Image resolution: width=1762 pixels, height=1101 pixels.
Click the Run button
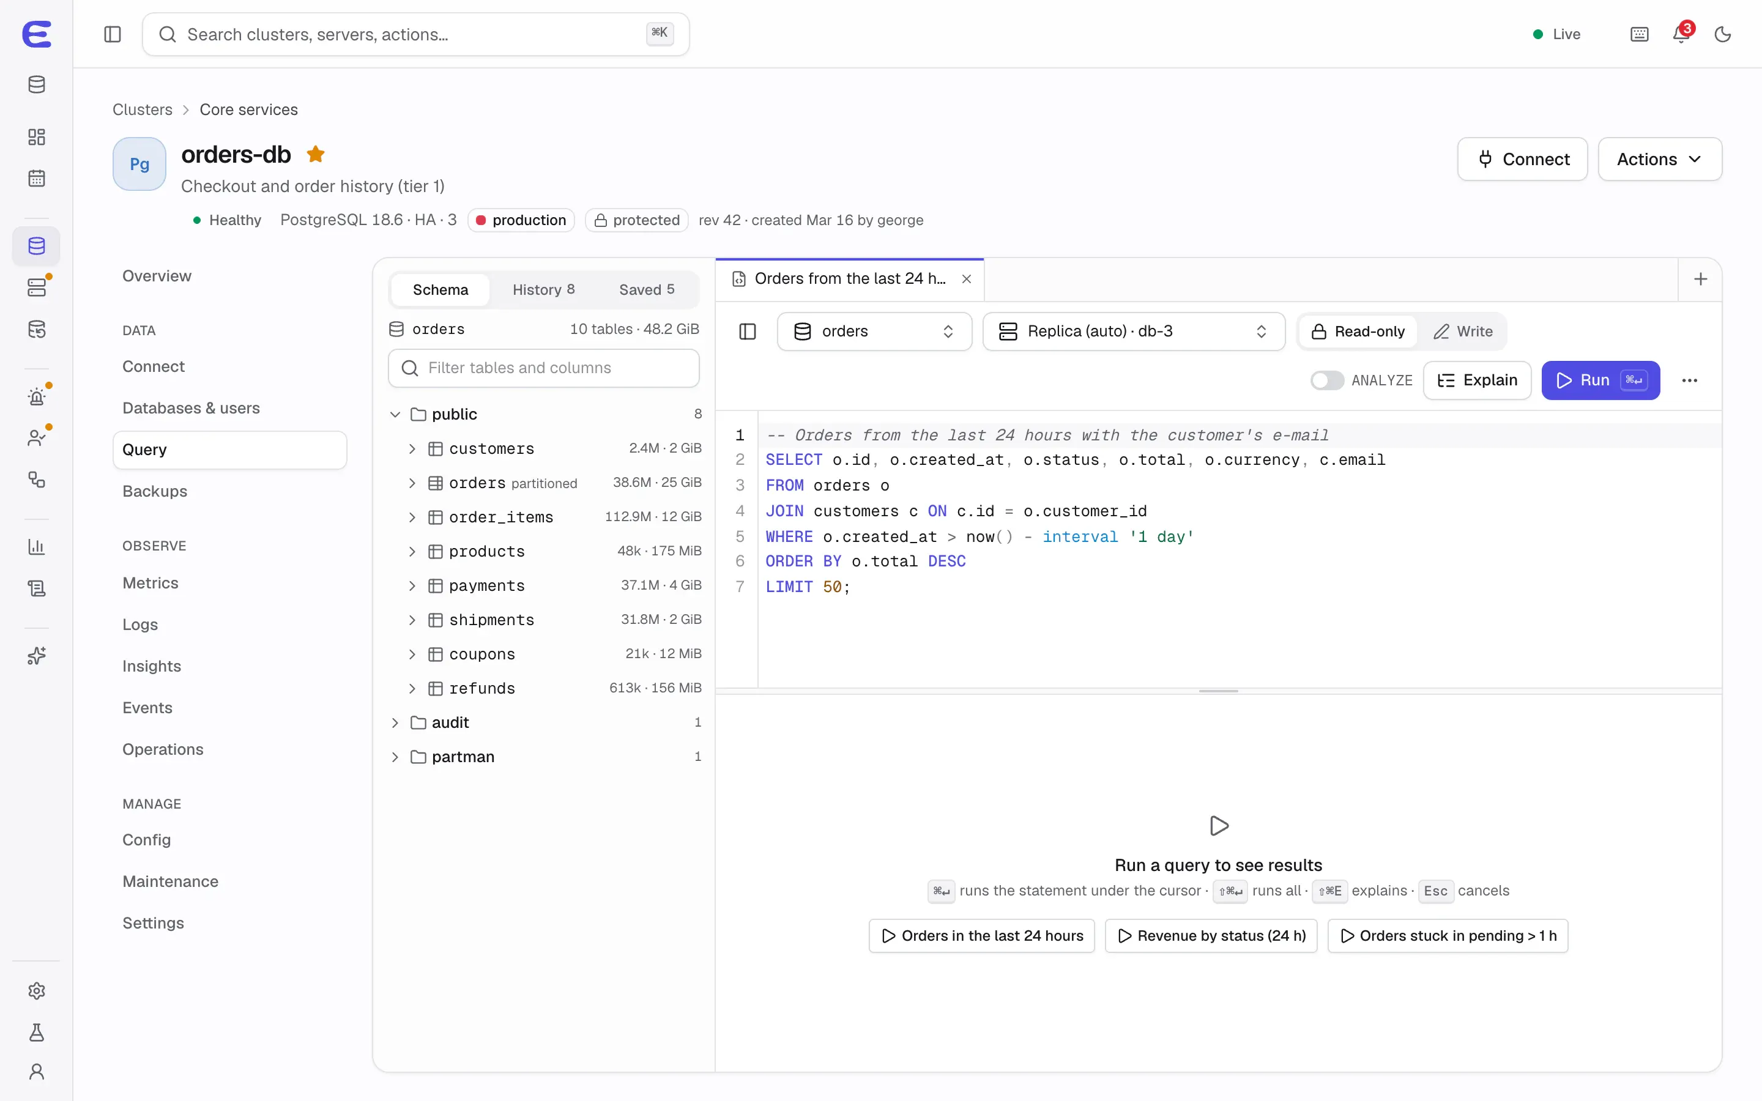click(x=1600, y=380)
